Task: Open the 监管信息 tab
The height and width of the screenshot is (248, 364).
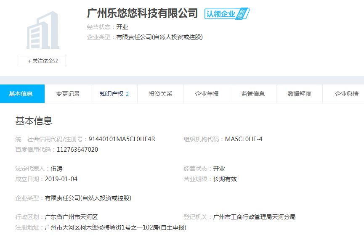Action: pyautogui.click(x=253, y=94)
